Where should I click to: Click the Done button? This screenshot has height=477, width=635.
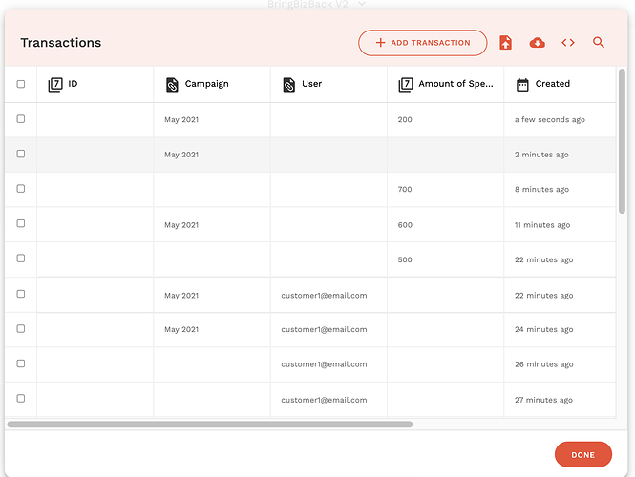pos(582,454)
